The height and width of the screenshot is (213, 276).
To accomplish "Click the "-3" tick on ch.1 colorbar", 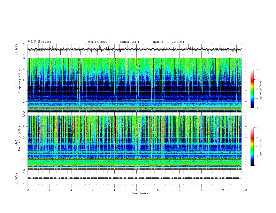I will point(257,70).
